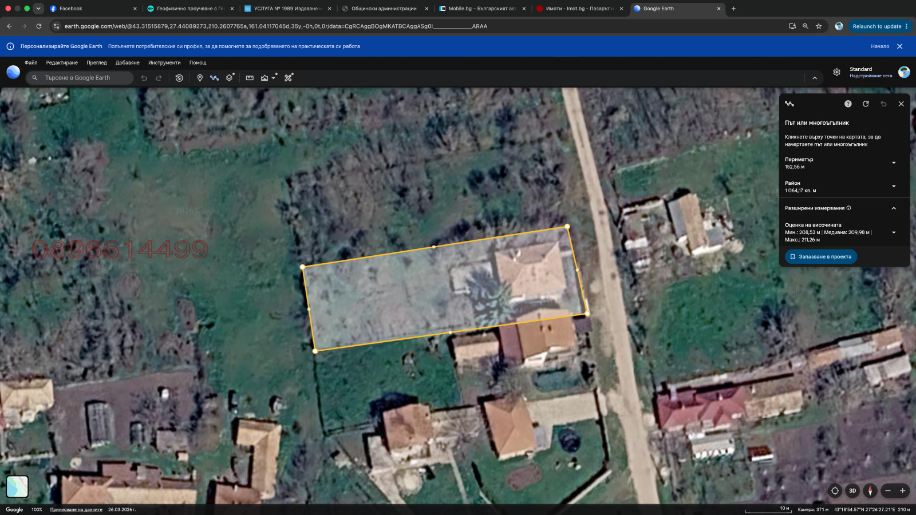The image size is (916, 515).
Task: Click Запазване в проекта button
Action: click(821, 256)
